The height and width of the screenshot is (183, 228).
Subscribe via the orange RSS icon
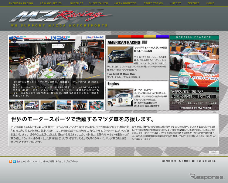tap(10, 161)
